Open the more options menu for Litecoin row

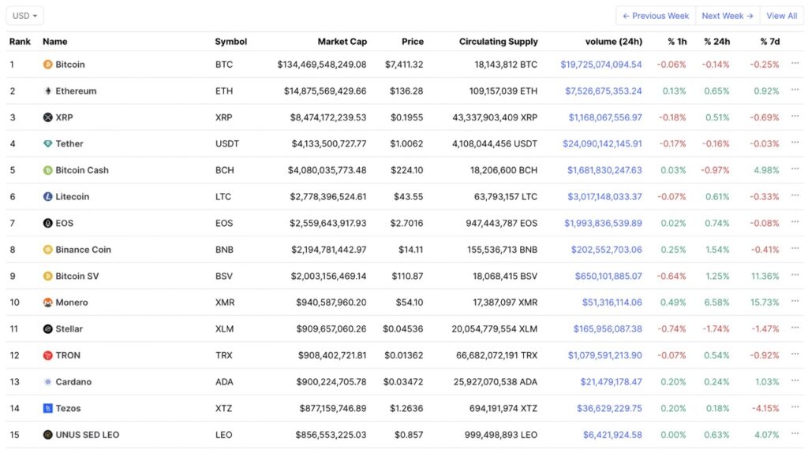[795, 195]
